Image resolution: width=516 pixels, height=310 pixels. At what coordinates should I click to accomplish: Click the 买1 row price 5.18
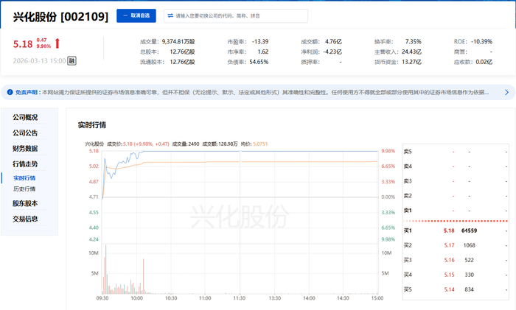coord(449,230)
